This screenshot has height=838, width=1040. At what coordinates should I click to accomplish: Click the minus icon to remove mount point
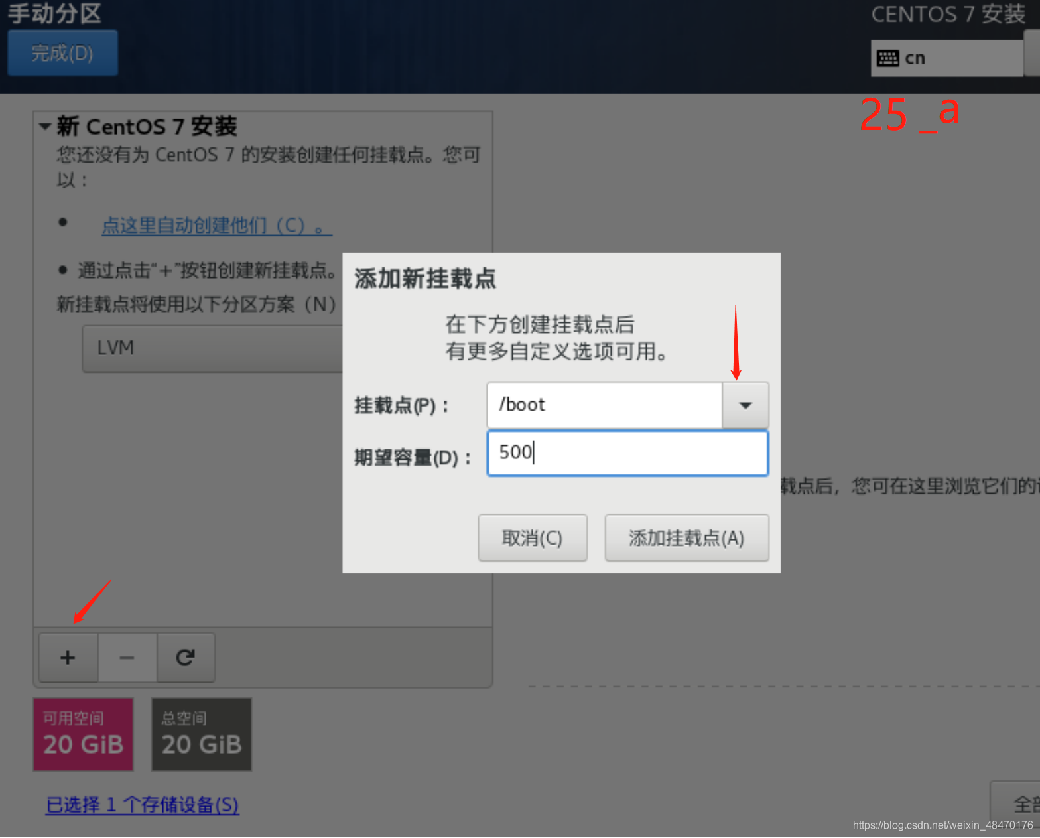pos(127,658)
